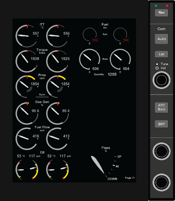Click the right oil temperature 52 °C reading

(51, 156)
